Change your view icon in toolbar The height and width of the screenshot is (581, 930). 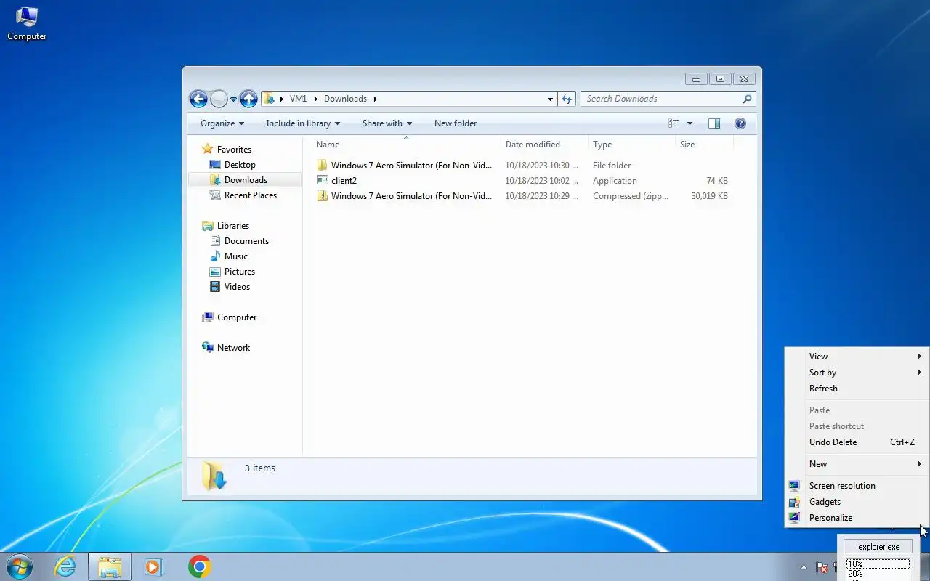(x=674, y=123)
